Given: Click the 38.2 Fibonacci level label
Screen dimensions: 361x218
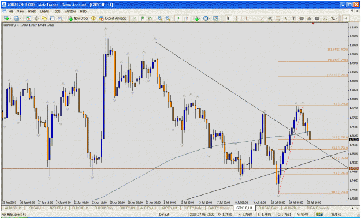Looking at the screenshot, I should pyautogui.click(x=340, y=137).
